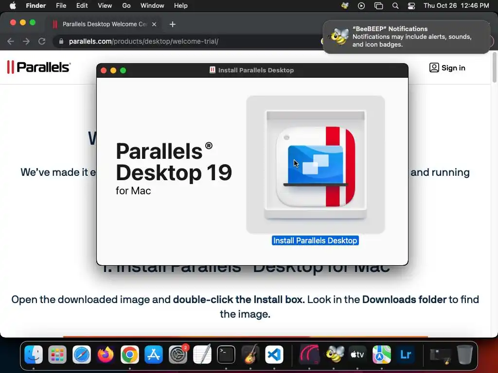Launch Safari from the Dock
The width and height of the screenshot is (498, 373).
[82, 354]
